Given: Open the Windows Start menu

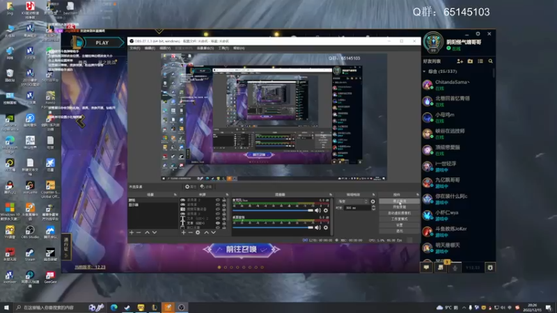Looking at the screenshot, I should pos(6,307).
